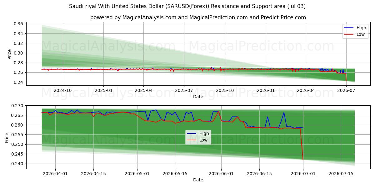Click the 0.250 tick on lower price axis
Image resolution: width=375 pixels, height=187 pixels.
point(17,144)
